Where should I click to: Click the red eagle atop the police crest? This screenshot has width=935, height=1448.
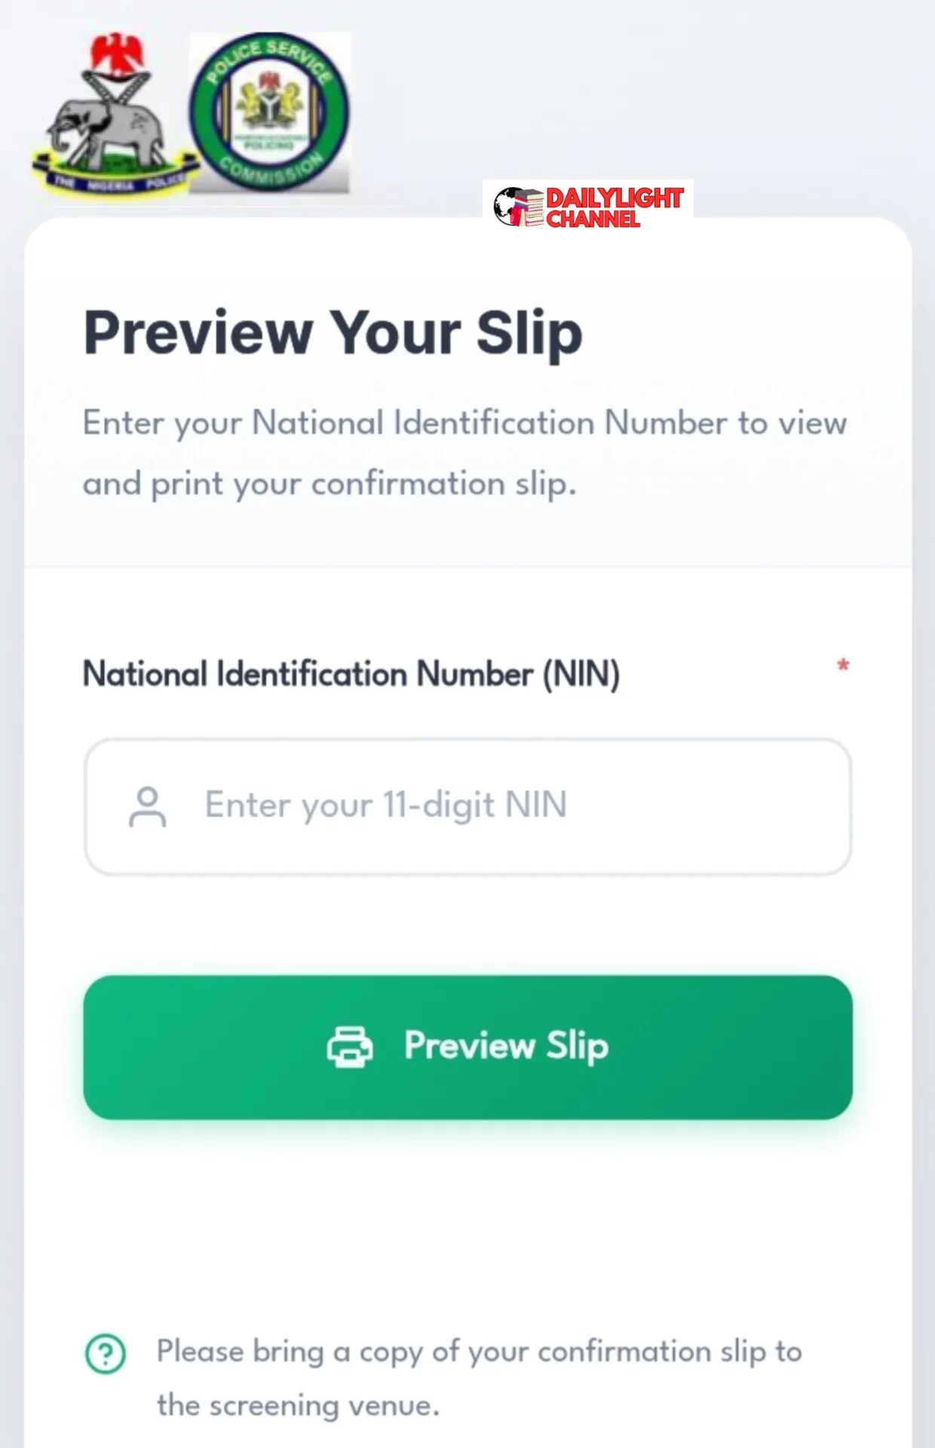point(116,53)
